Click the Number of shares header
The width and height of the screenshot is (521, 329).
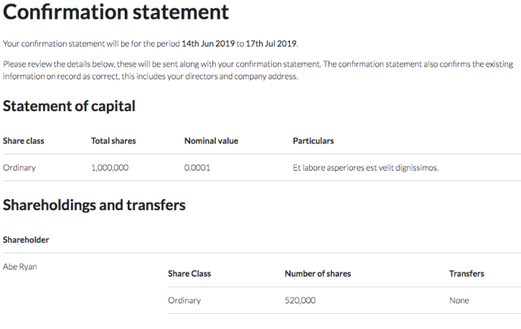[317, 274]
